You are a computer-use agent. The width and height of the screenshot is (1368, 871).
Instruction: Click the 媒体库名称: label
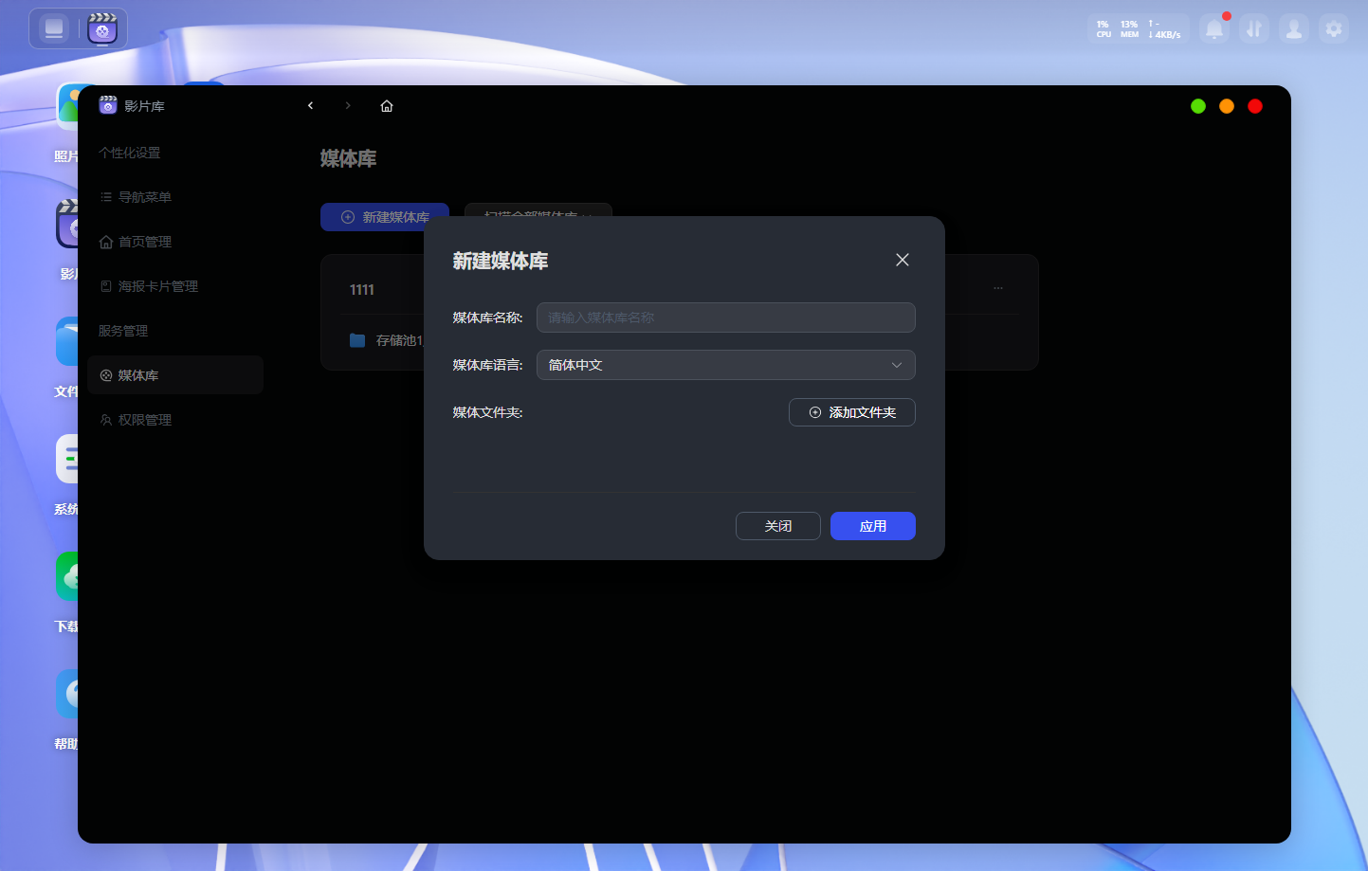pyautogui.click(x=488, y=318)
